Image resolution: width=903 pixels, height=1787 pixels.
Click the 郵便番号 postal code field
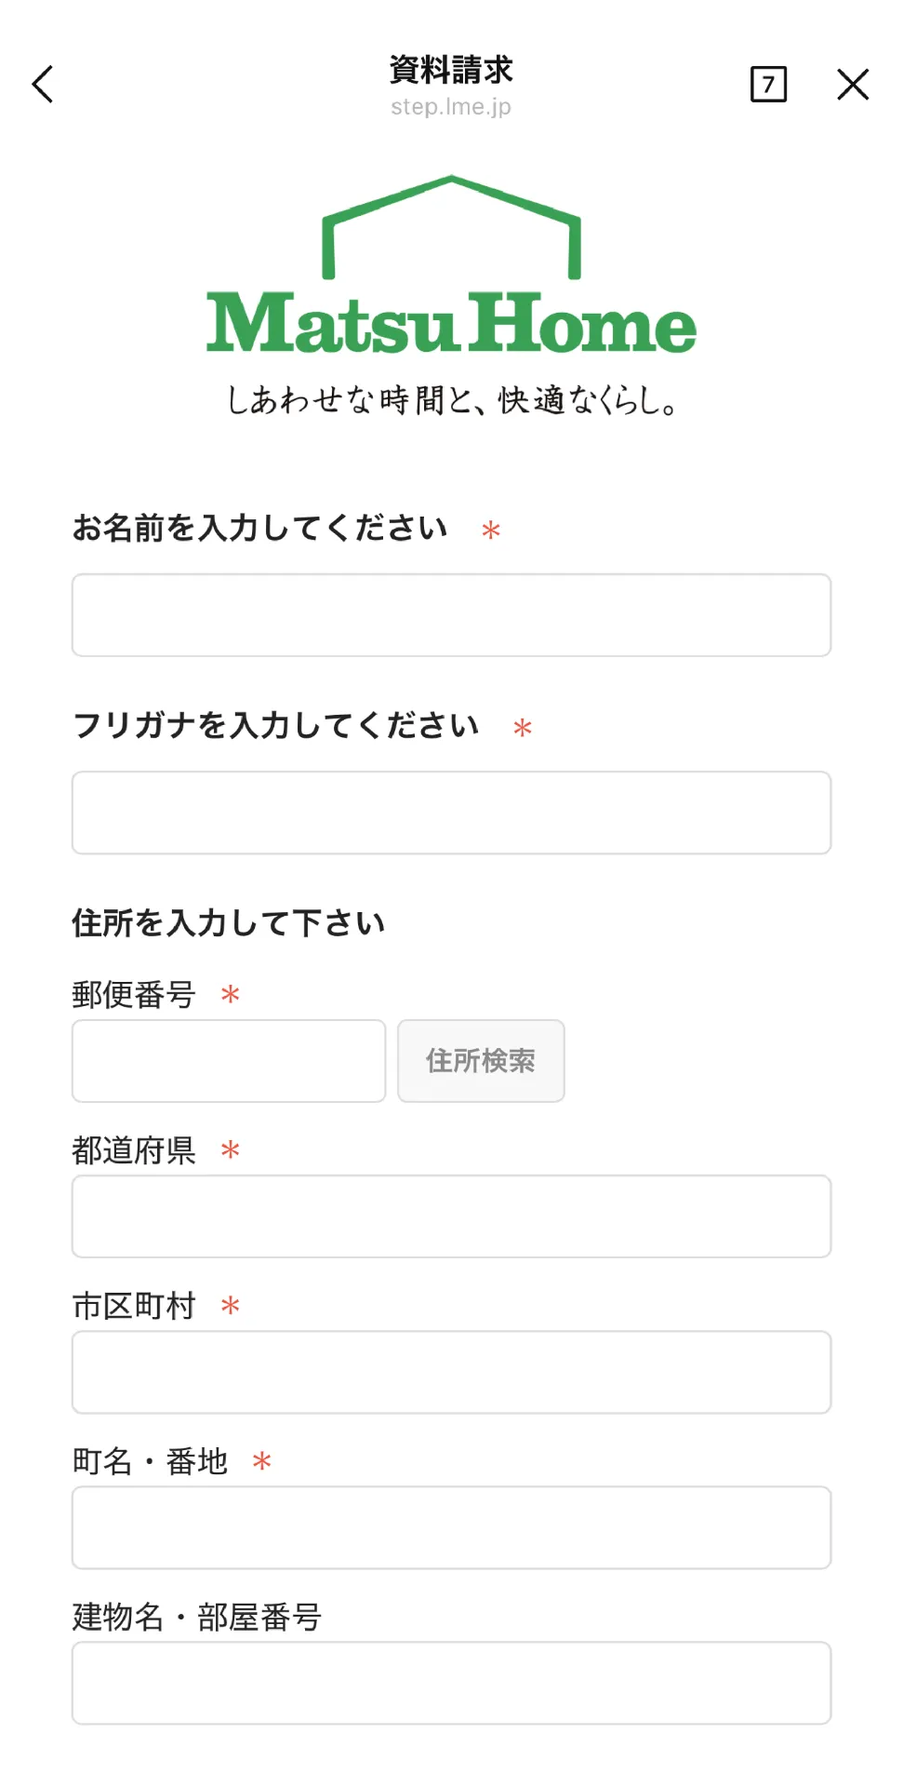tap(229, 1061)
